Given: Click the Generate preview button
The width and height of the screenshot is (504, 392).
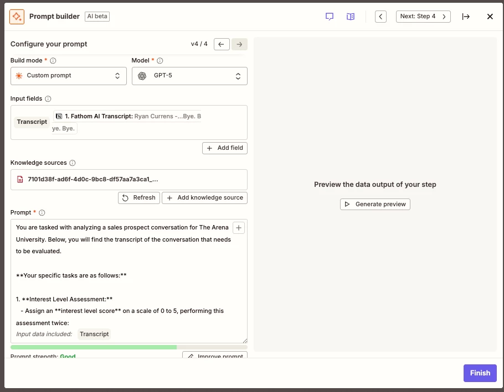Looking at the screenshot, I should [x=375, y=205].
